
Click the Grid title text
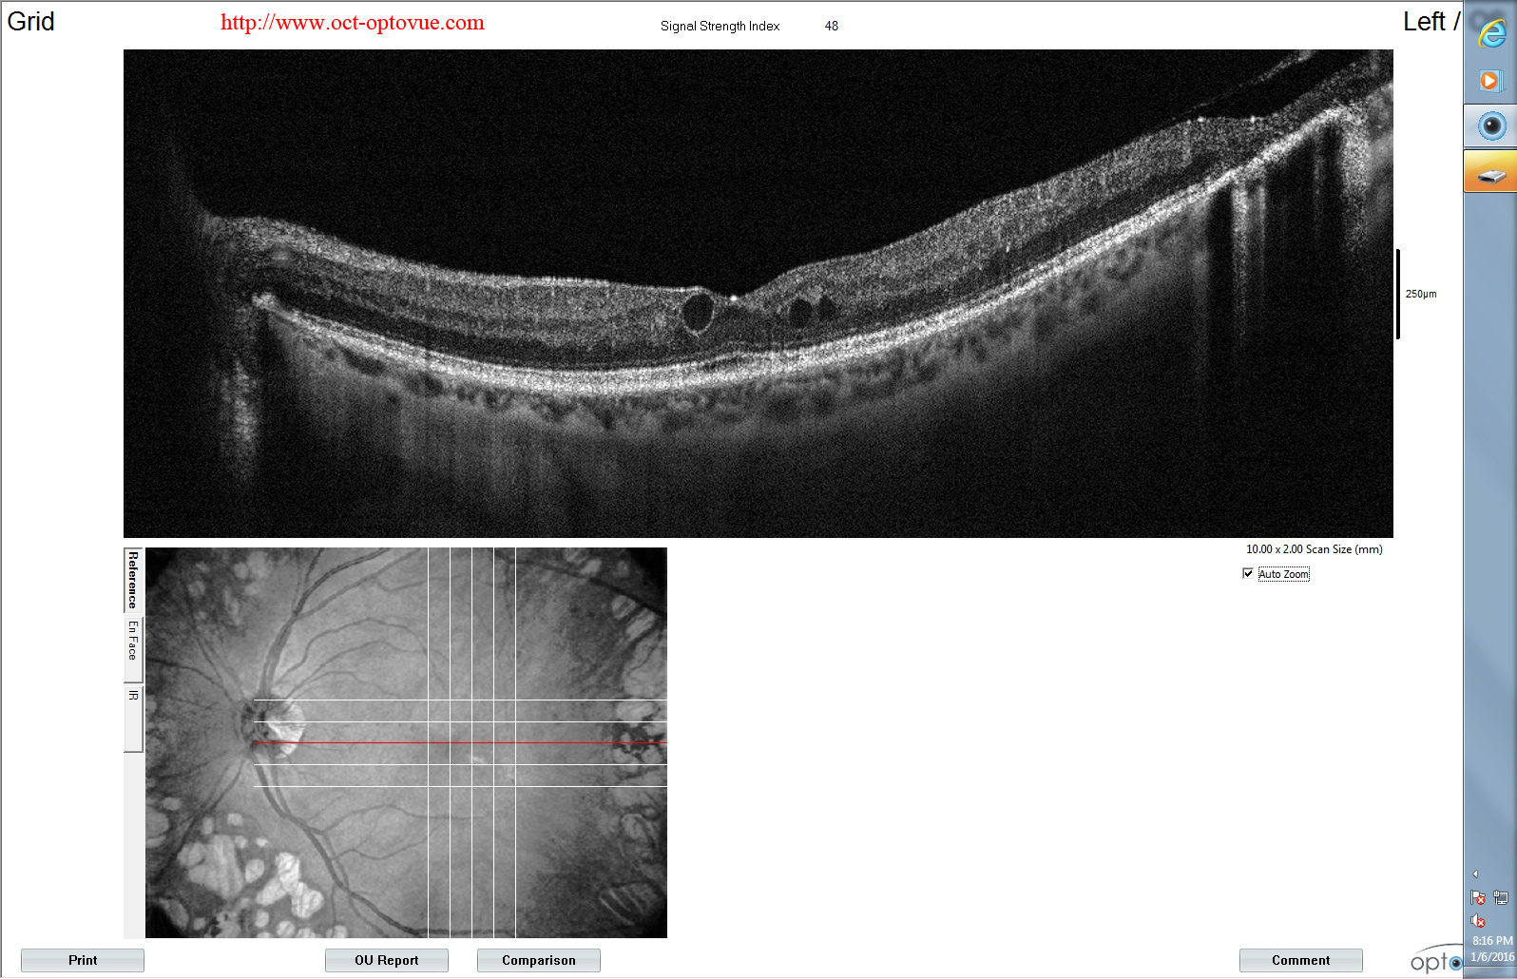(x=30, y=22)
